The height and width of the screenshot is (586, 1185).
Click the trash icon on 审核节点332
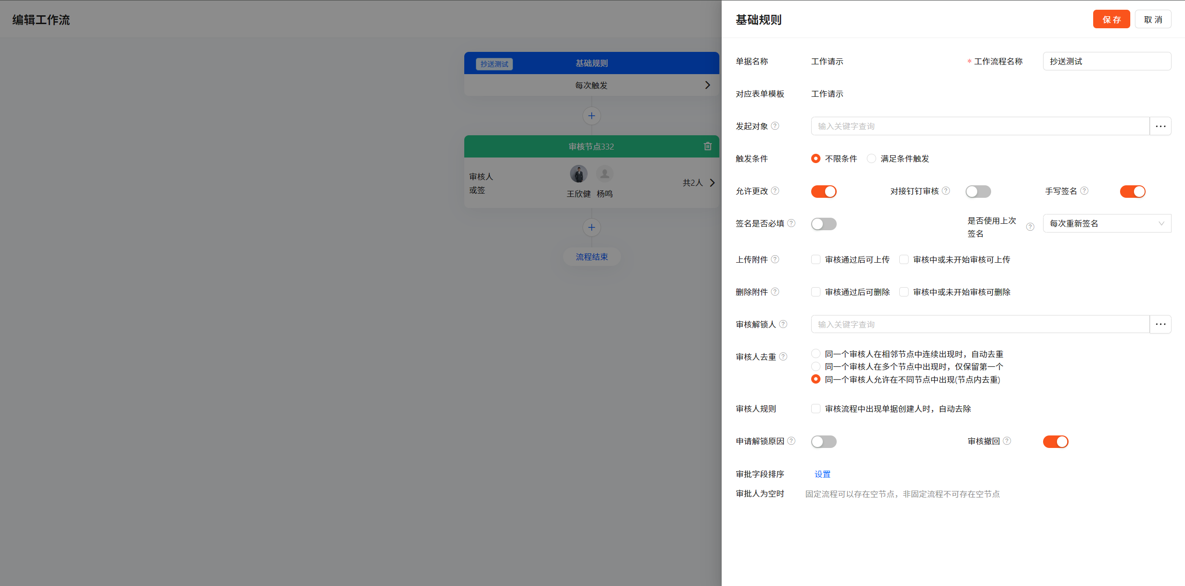pos(707,146)
